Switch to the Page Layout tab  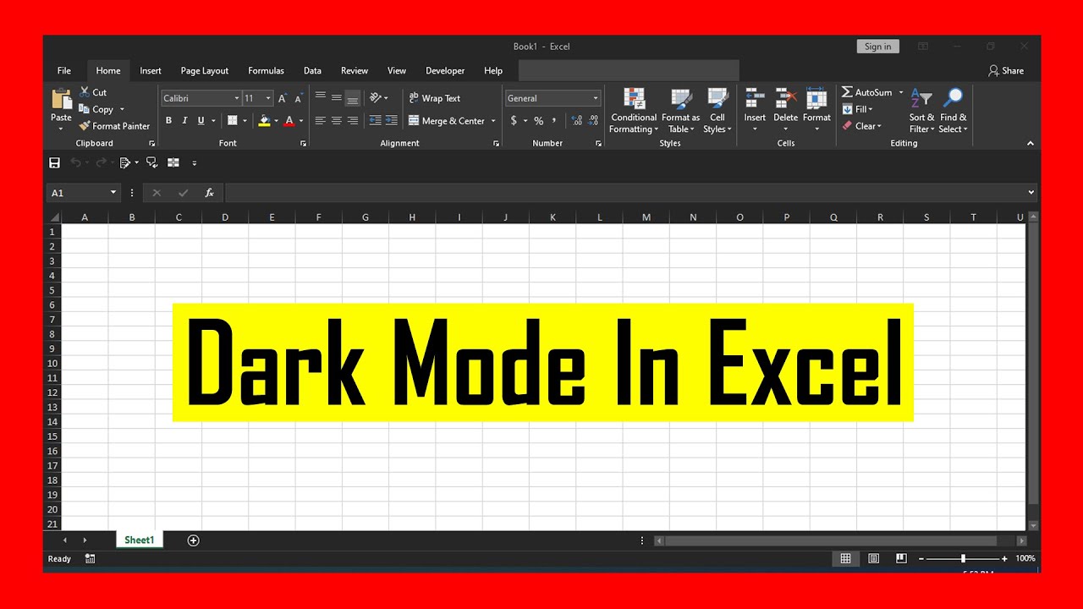205,71
